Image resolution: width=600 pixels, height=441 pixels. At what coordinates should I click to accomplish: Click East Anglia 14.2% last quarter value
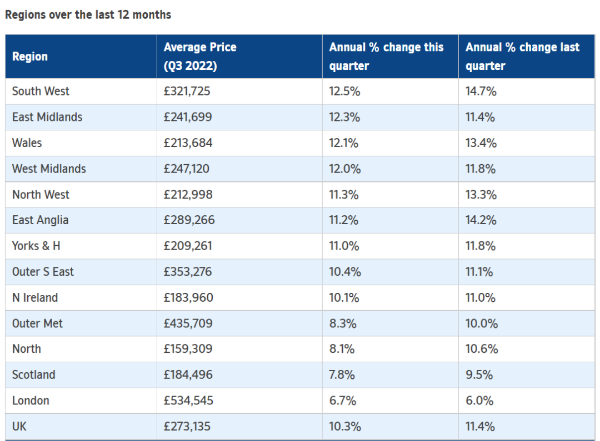(481, 220)
